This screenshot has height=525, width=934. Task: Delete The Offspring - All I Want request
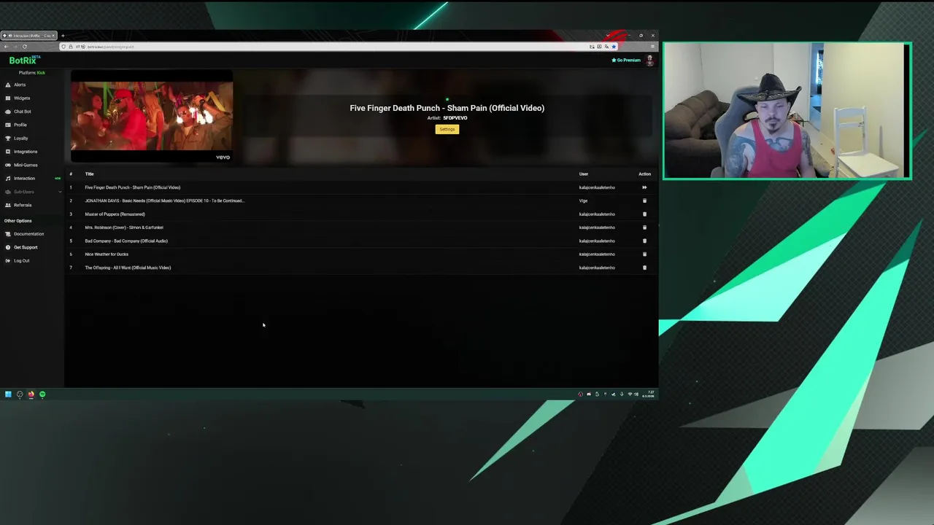644,268
